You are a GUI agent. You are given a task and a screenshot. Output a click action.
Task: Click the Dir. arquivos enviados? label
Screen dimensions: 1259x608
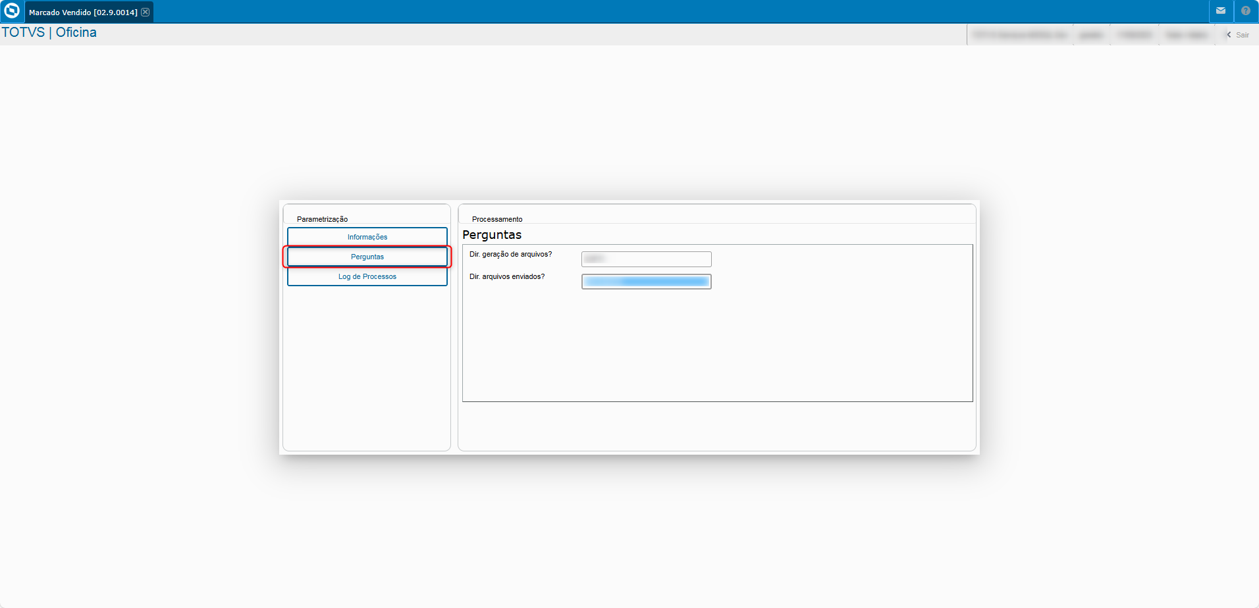click(507, 276)
